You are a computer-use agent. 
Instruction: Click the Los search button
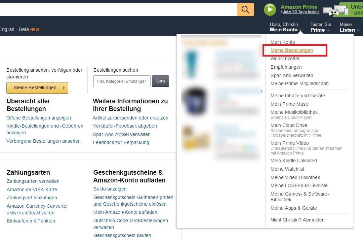pos(160,81)
